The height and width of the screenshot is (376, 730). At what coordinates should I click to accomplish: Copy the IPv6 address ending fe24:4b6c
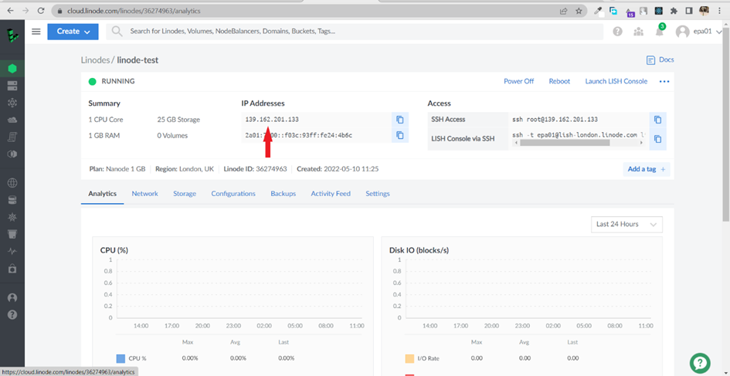tap(400, 135)
